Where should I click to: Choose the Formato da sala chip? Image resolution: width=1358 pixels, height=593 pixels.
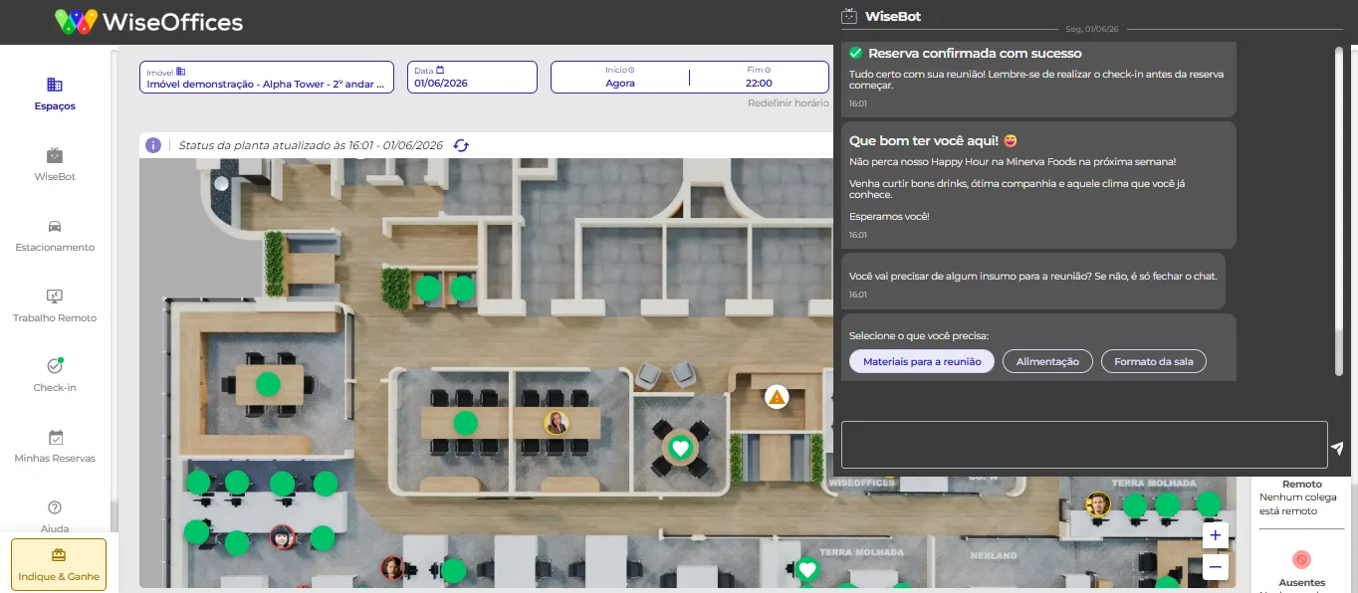pos(1153,361)
